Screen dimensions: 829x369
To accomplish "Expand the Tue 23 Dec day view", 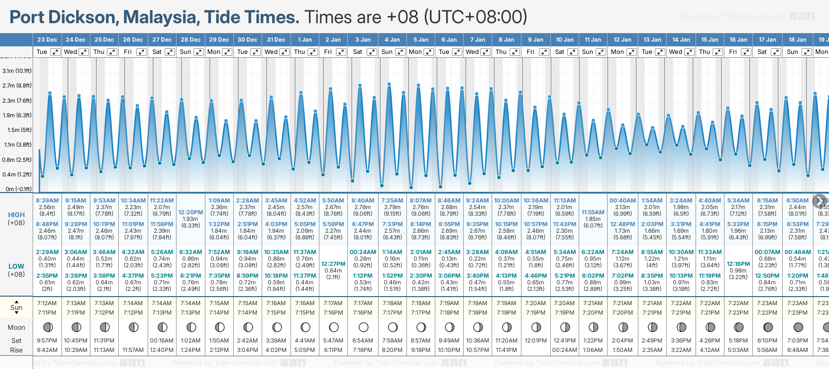I will click(55, 52).
